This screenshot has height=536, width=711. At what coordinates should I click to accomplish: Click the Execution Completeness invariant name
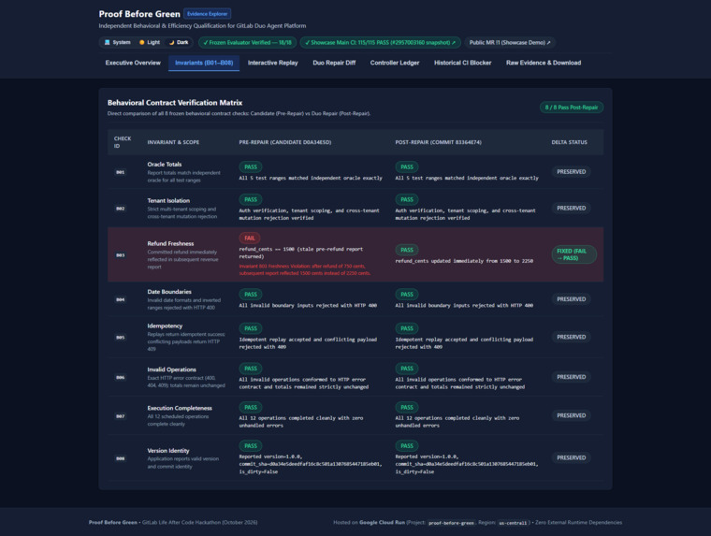tap(180, 408)
